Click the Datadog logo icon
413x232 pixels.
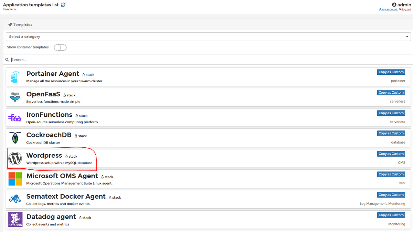click(x=15, y=220)
